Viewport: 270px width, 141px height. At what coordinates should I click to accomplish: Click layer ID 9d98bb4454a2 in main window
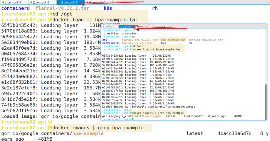(18, 37)
